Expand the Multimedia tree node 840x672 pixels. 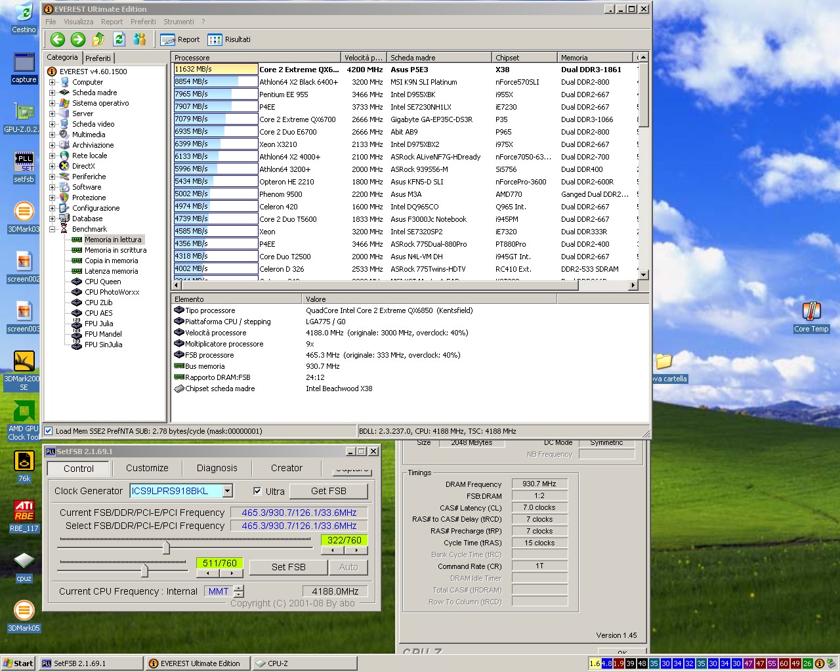tap(52, 135)
